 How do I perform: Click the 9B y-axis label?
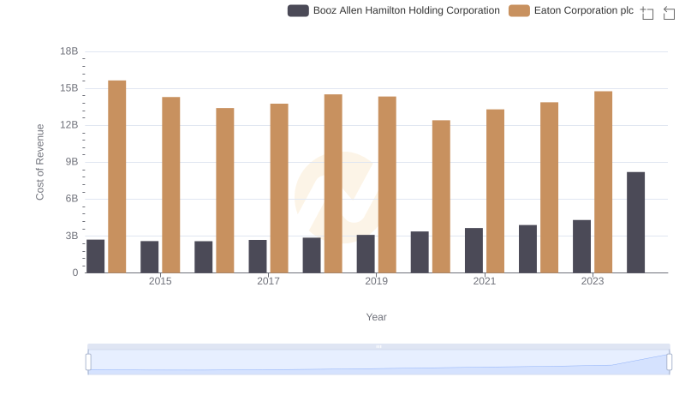pyautogui.click(x=72, y=162)
